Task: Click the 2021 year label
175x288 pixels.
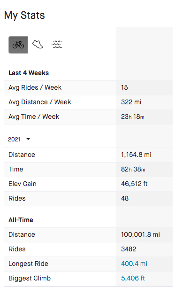Action: pos(14,140)
